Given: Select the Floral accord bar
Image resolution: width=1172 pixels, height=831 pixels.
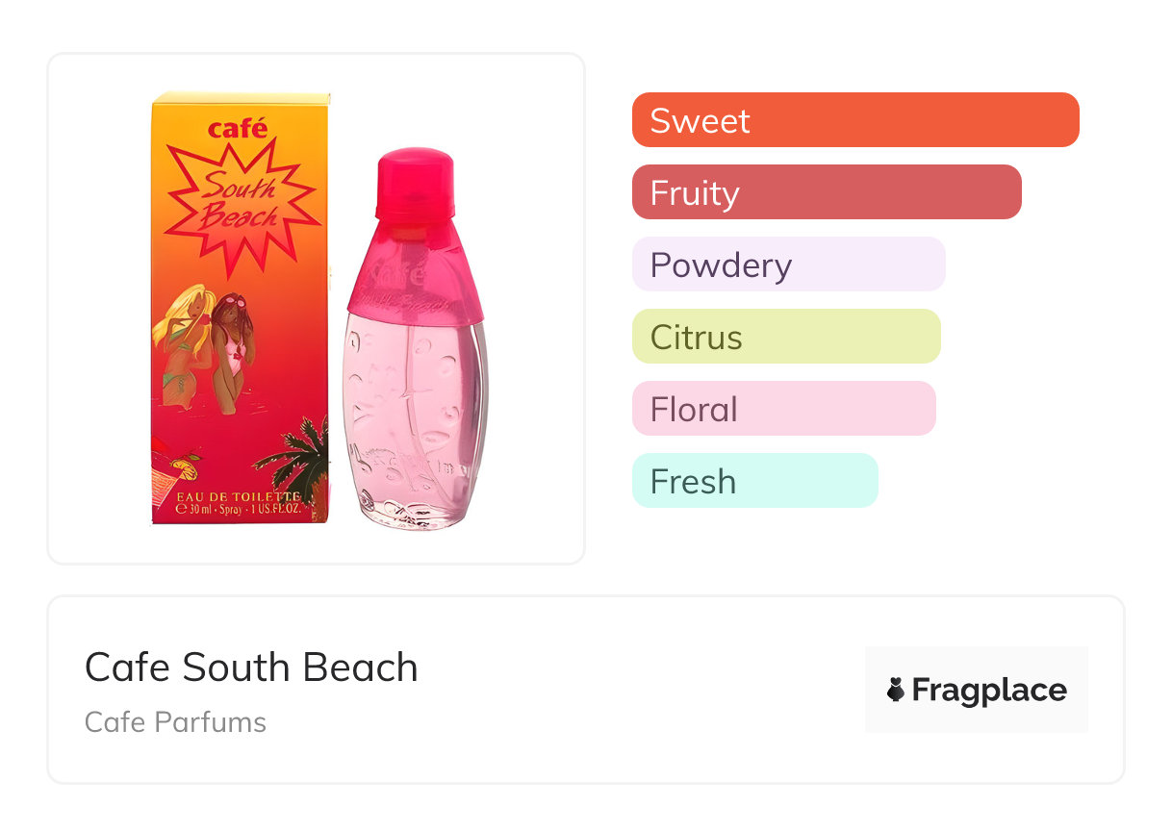Looking at the screenshot, I should click(x=783, y=409).
